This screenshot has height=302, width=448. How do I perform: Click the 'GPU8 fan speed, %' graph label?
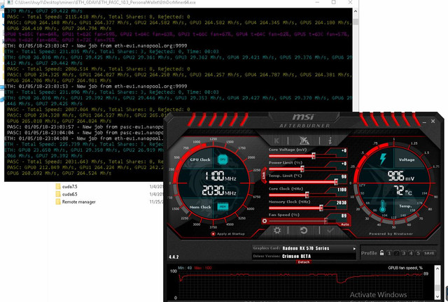coord(405,268)
